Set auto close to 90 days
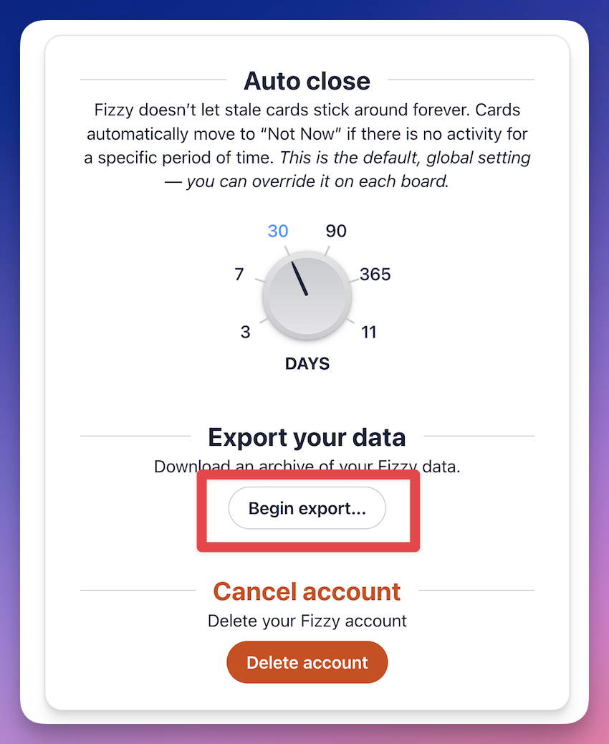This screenshot has width=609, height=744. (x=336, y=231)
